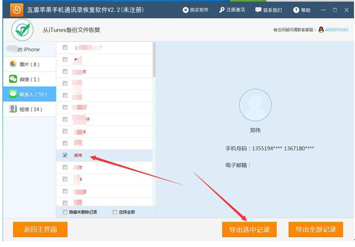
Task: Click the chat bubble icon beside 联系我们
Action: pos(258,10)
